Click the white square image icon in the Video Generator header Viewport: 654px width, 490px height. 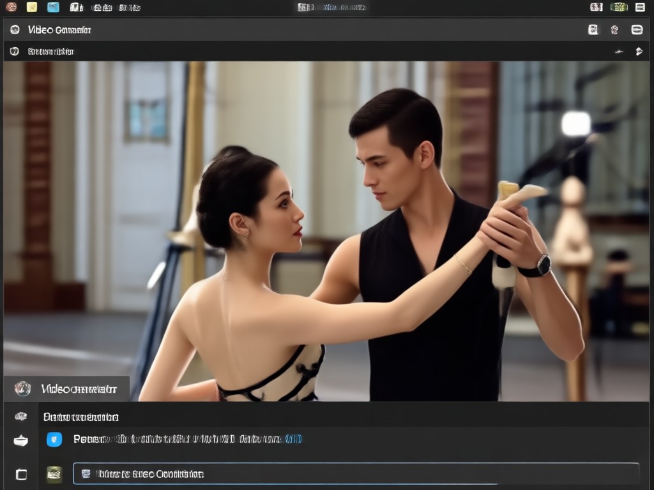click(593, 29)
